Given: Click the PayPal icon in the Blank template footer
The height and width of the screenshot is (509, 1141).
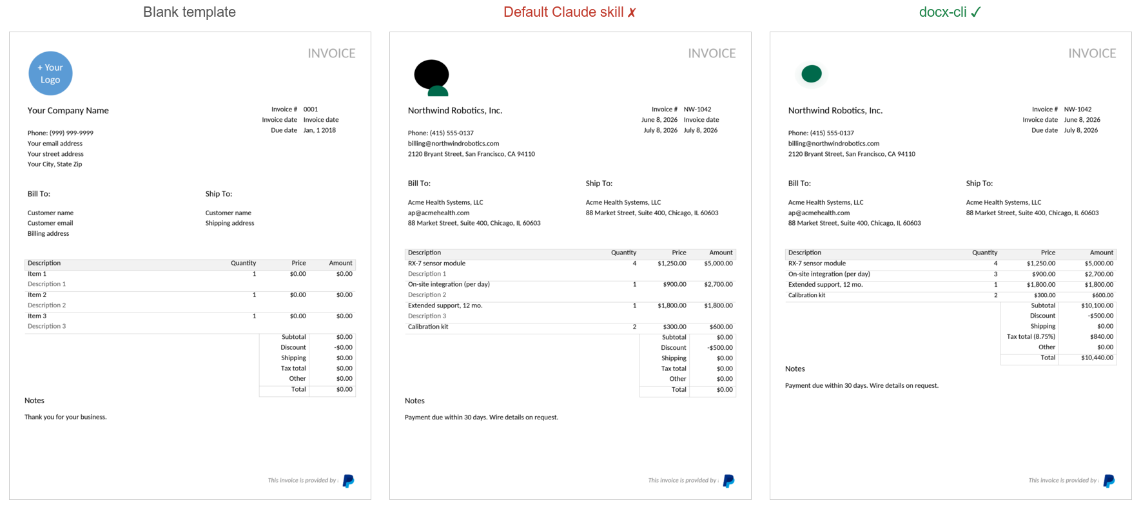Looking at the screenshot, I should pos(348,481).
